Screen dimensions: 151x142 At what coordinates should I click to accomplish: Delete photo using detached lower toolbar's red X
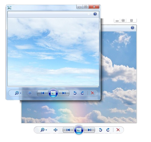tap(118, 130)
